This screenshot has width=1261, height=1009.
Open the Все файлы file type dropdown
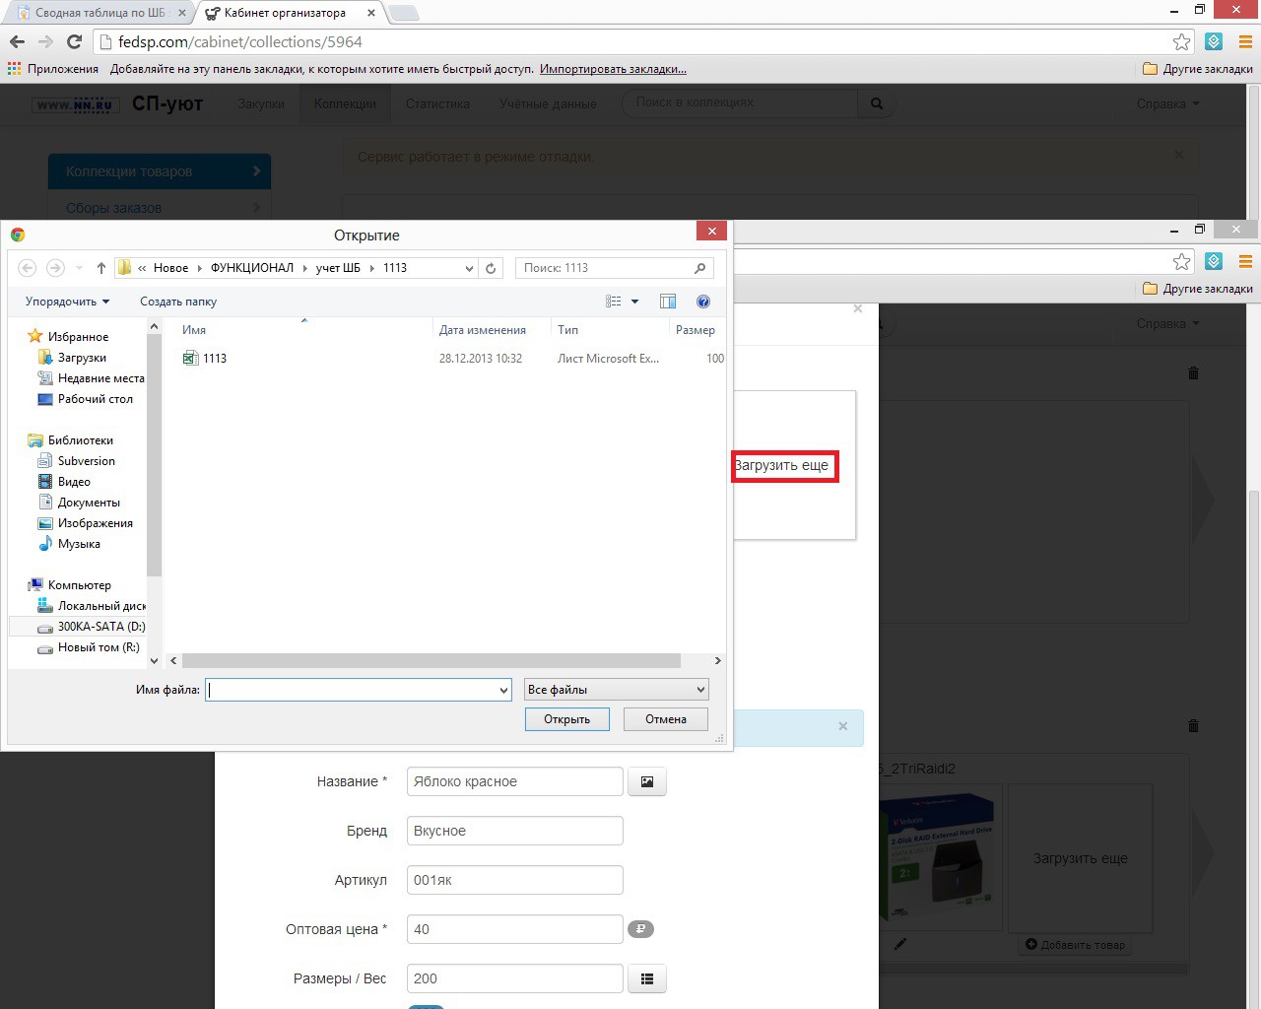[616, 690]
